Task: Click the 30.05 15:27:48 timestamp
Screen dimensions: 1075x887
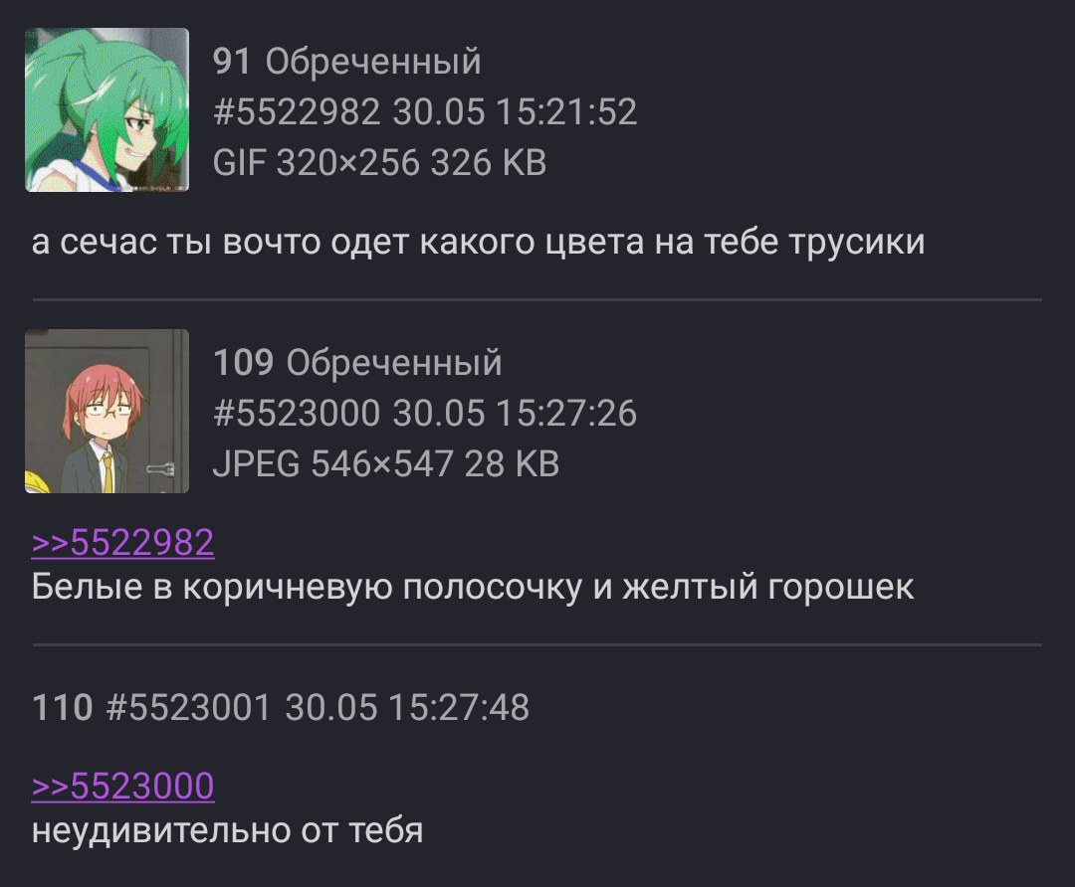Action: [407, 708]
